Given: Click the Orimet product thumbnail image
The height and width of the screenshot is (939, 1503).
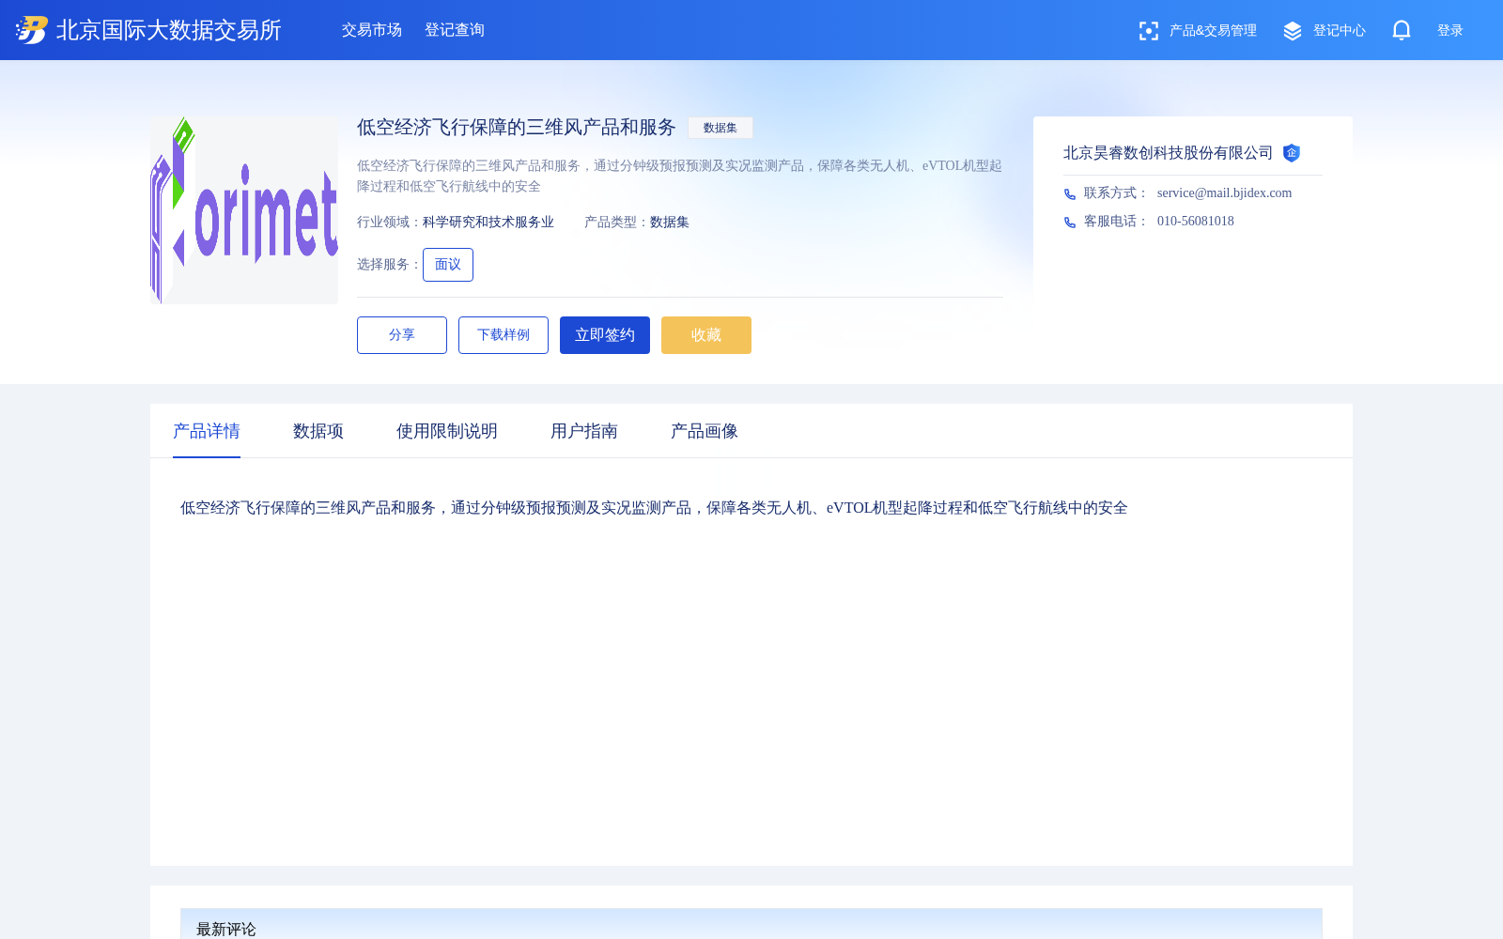Looking at the screenshot, I should (x=244, y=210).
